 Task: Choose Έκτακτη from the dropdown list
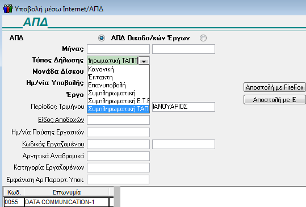118,77
